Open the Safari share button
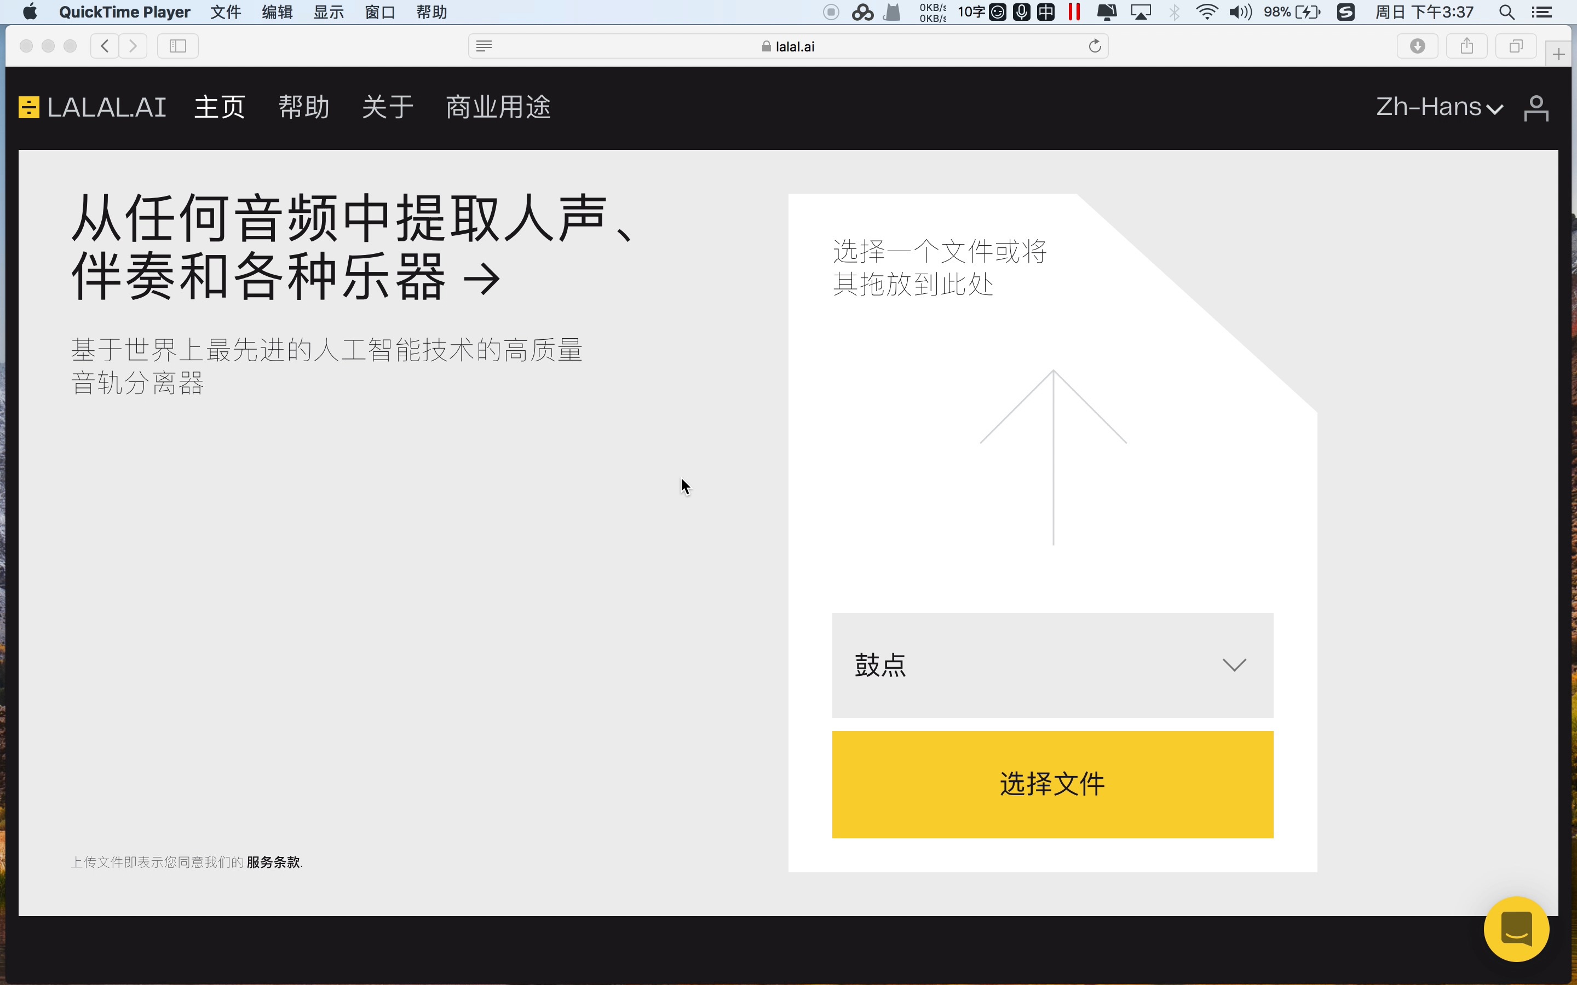 pyautogui.click(x=1467, y=45)
